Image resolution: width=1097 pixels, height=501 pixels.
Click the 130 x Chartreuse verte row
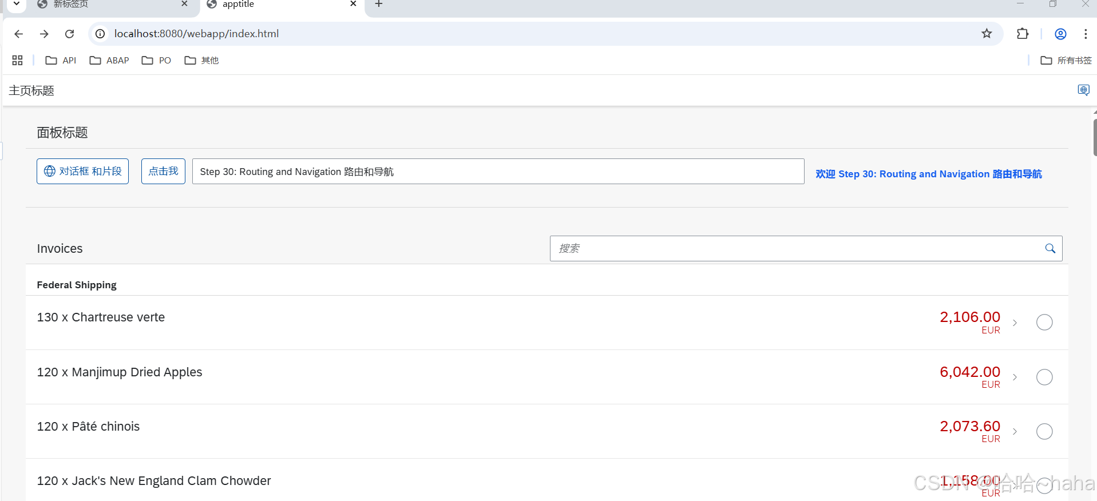click(x=546, y=323)
